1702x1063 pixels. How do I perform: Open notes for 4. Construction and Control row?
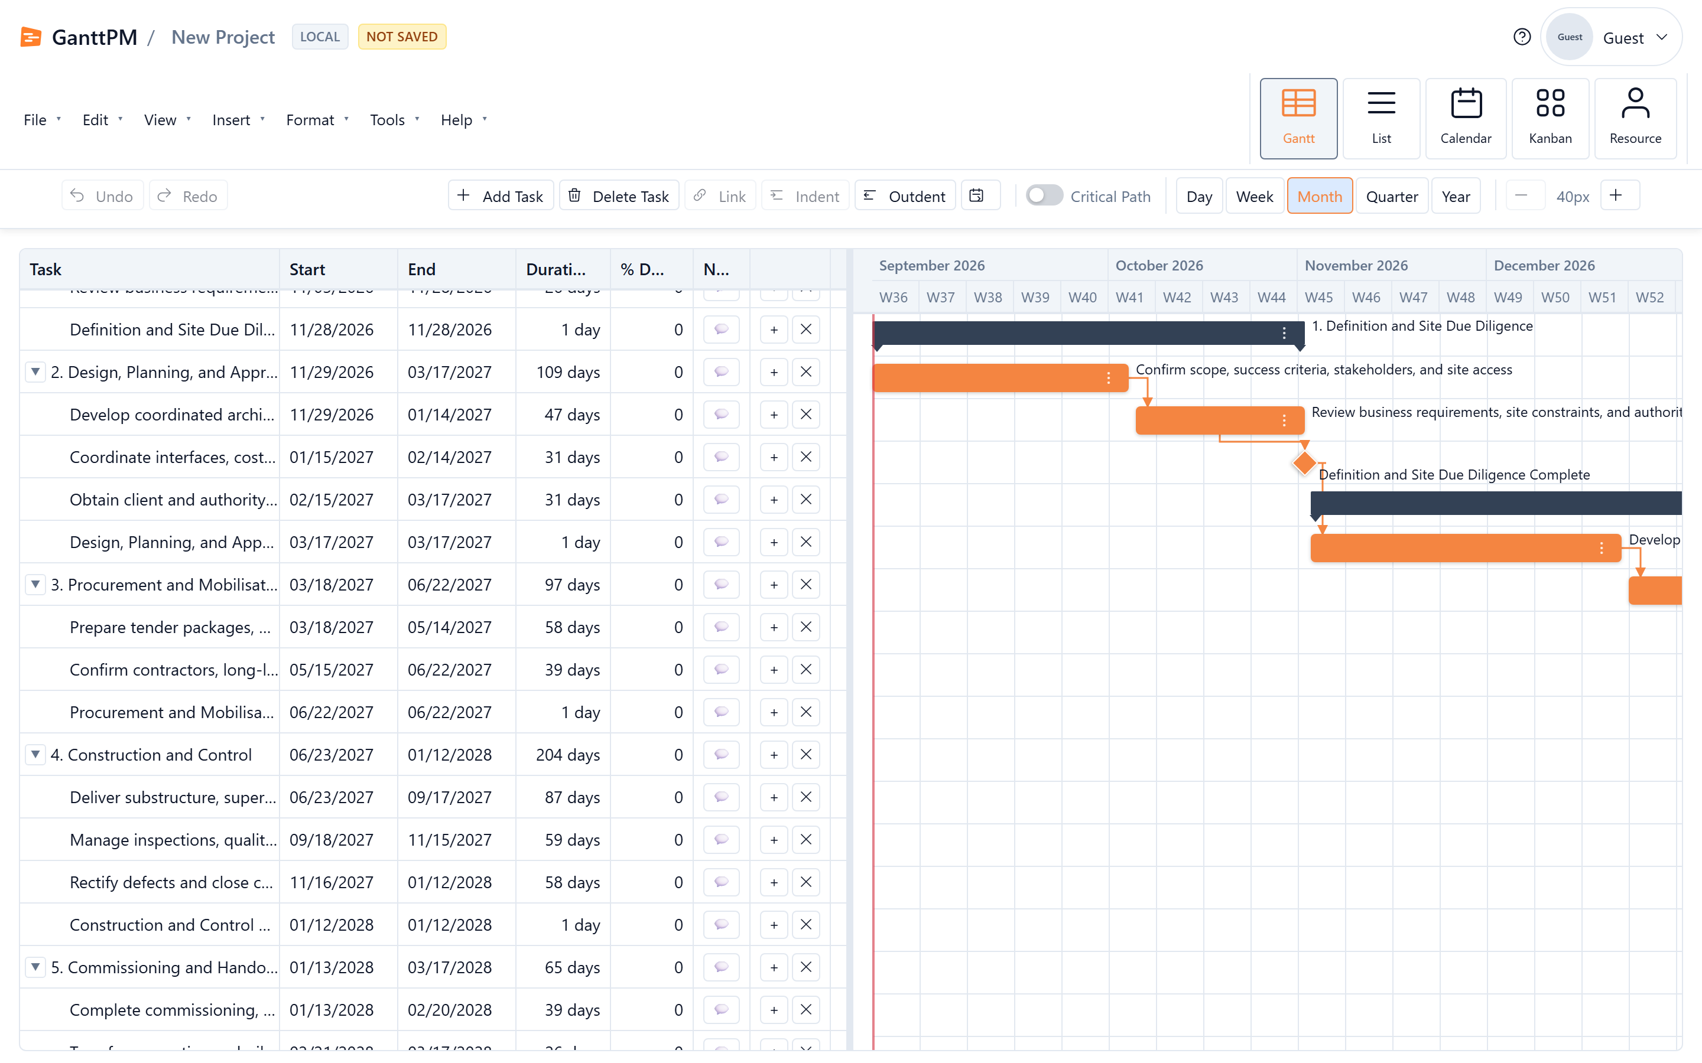(722, 755)
